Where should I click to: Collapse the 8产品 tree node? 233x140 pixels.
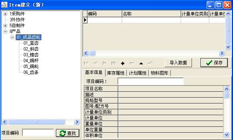5,31
